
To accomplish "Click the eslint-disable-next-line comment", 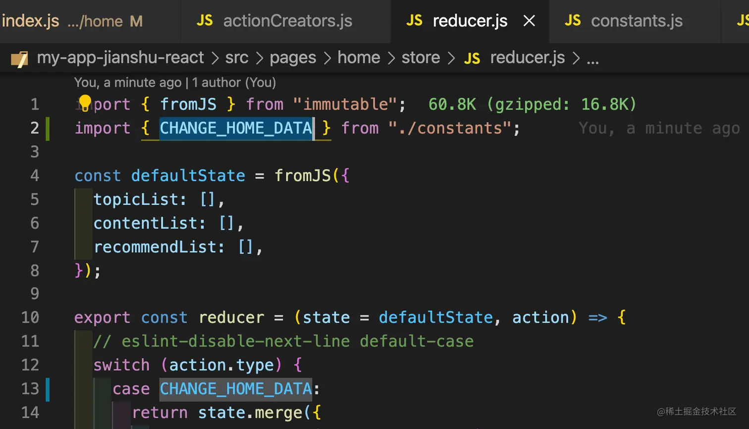I will pyautogui.click(x=283, y=341).
